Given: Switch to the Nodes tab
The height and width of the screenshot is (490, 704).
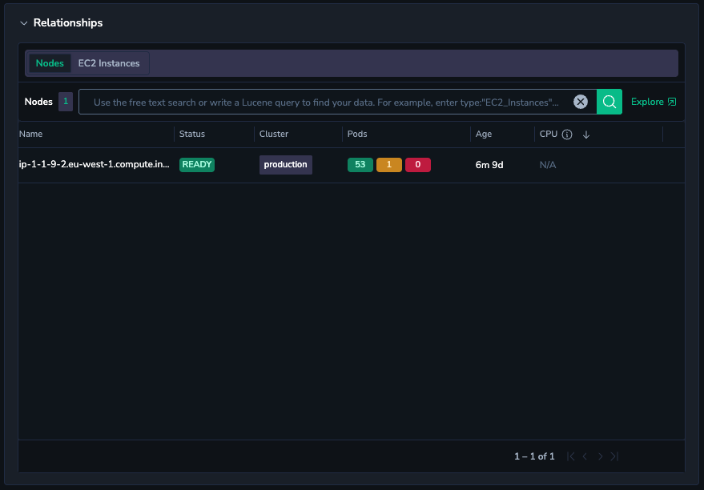Looking at the screenshot, I should [x=50, y=63].
